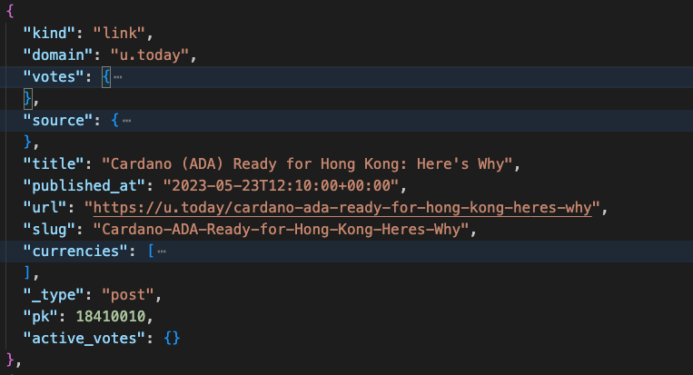The image size is (693, 375).
Task: Expand the folded "currencies" array ellipsis
Action: (162, 251)
